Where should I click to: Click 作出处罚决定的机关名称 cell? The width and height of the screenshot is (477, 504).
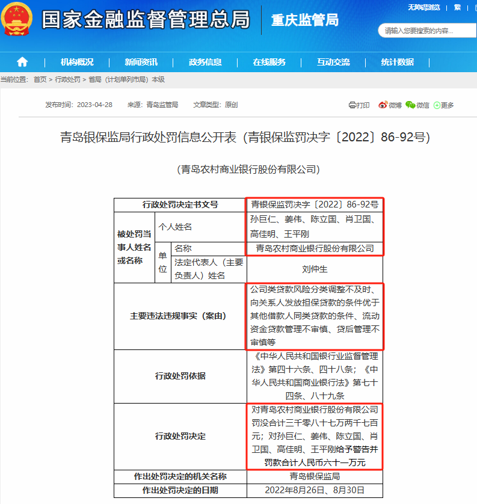click(x=180, y=477)
